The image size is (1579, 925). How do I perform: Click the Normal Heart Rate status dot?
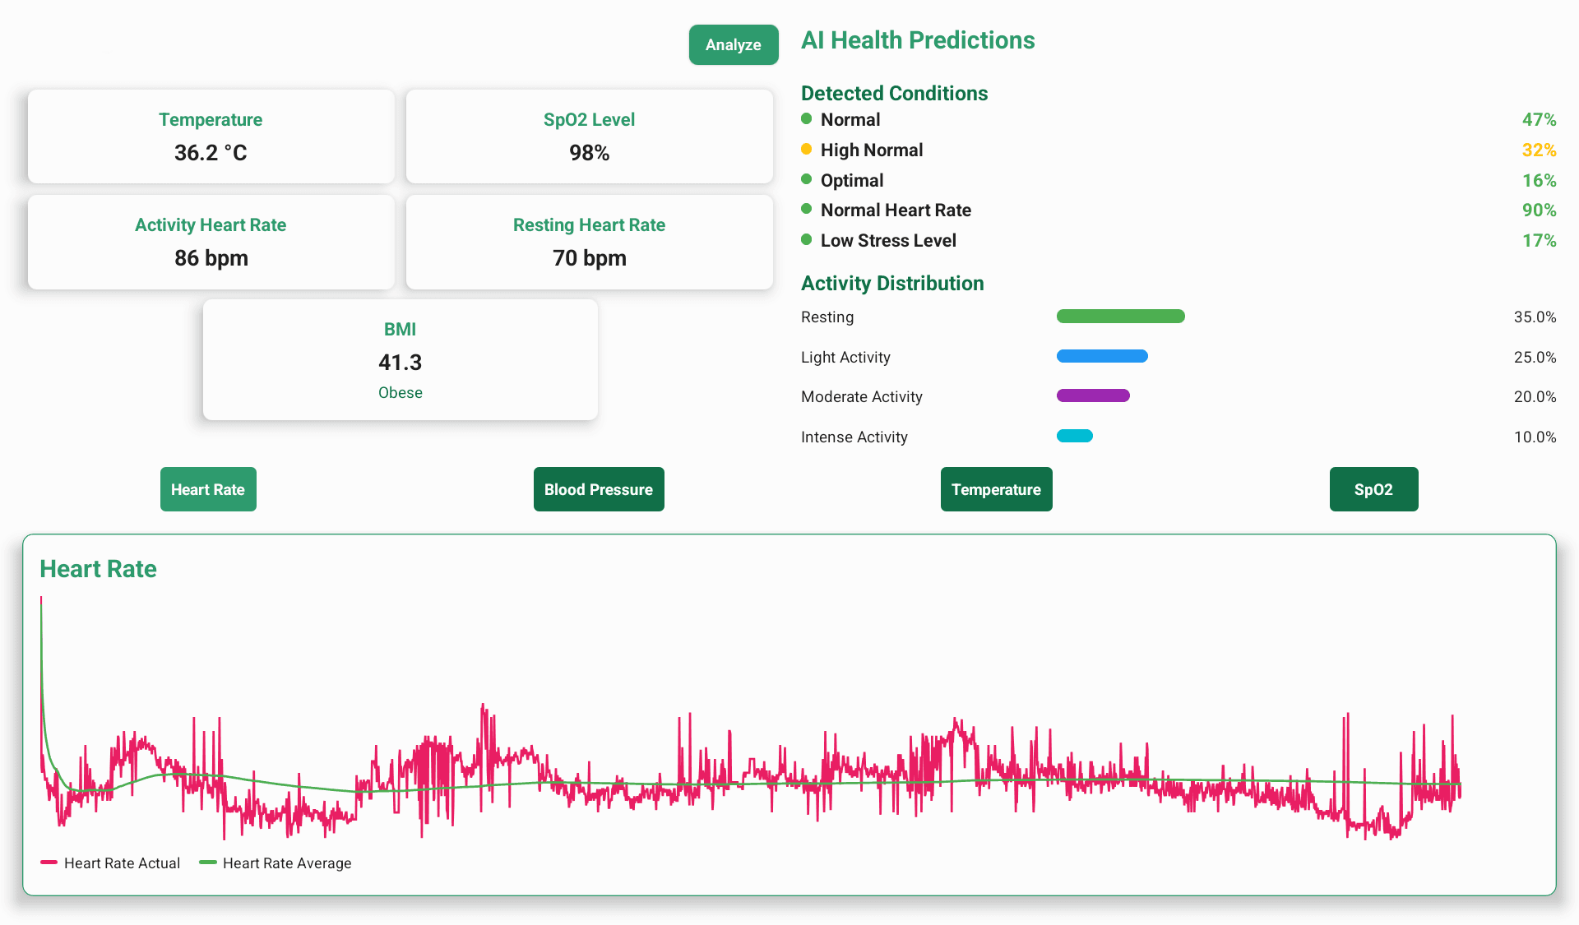(806, 209)
